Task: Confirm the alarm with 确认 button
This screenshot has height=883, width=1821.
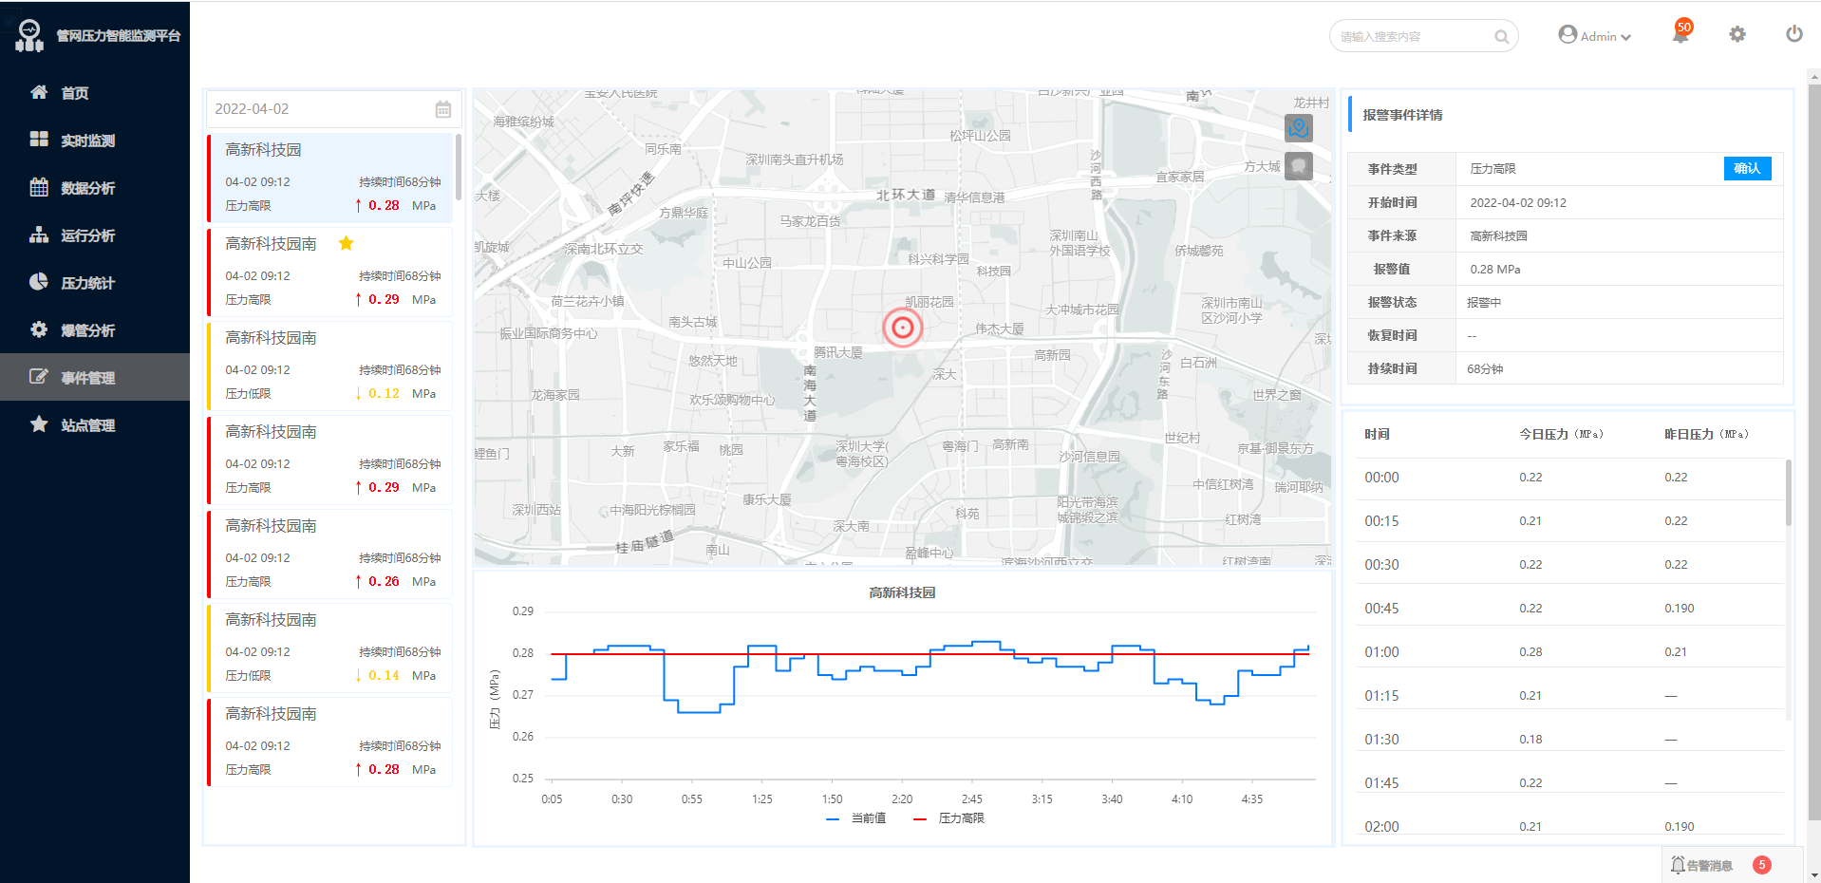Action: pyautogui.click(x=1747, y=168)
